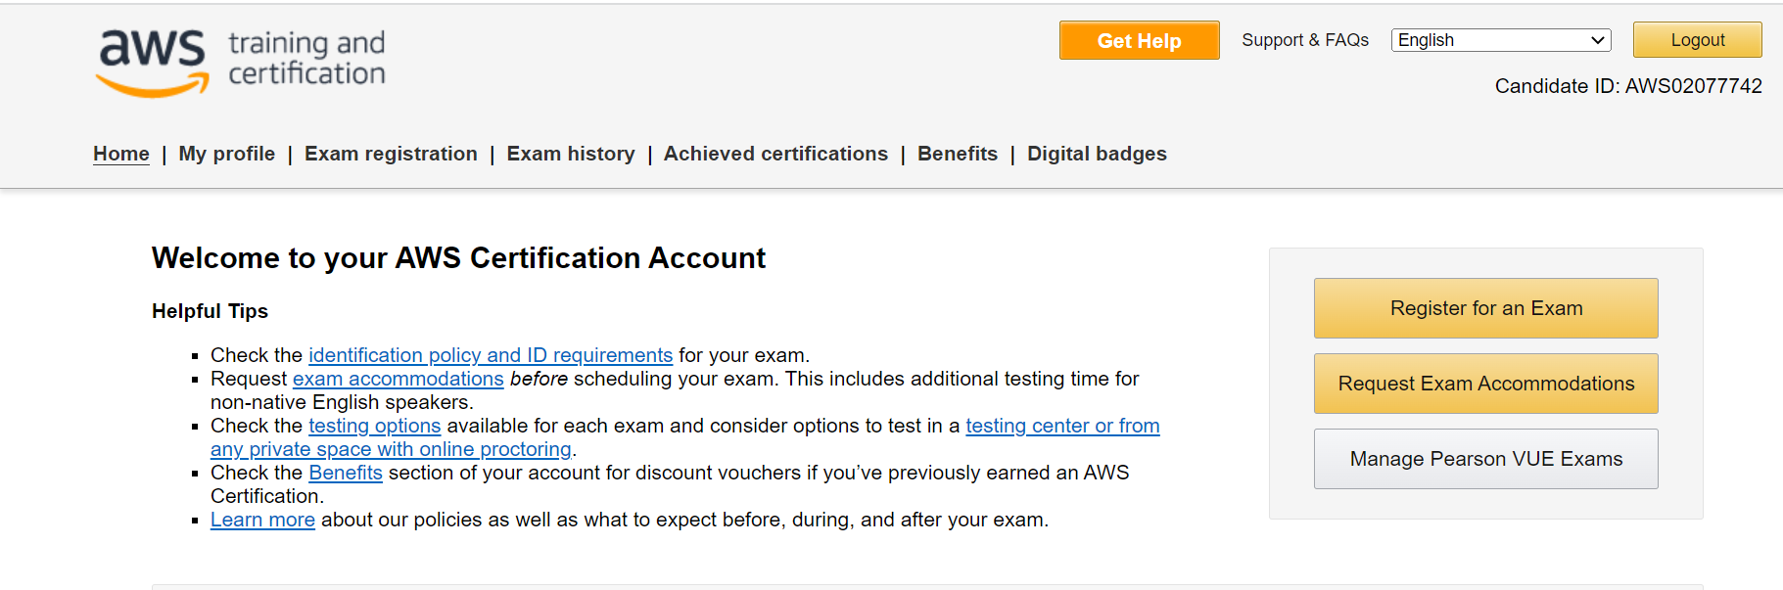
Task: Open Digital badges menu item
Action: [x=1097, y=154]
